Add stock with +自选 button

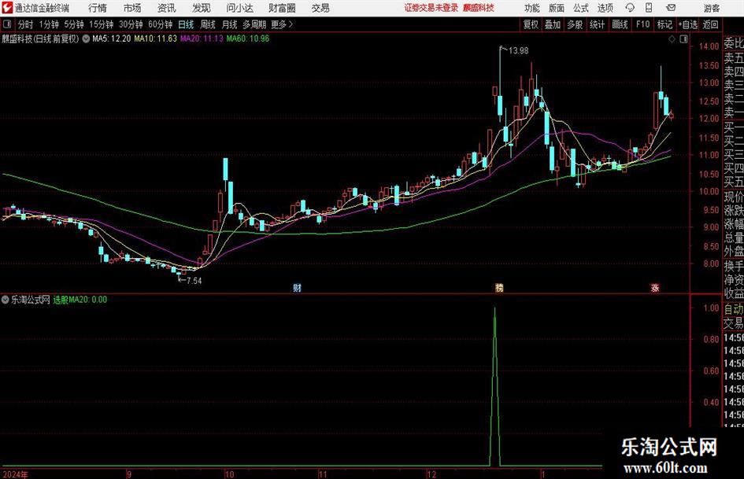(x=688, y=24)
